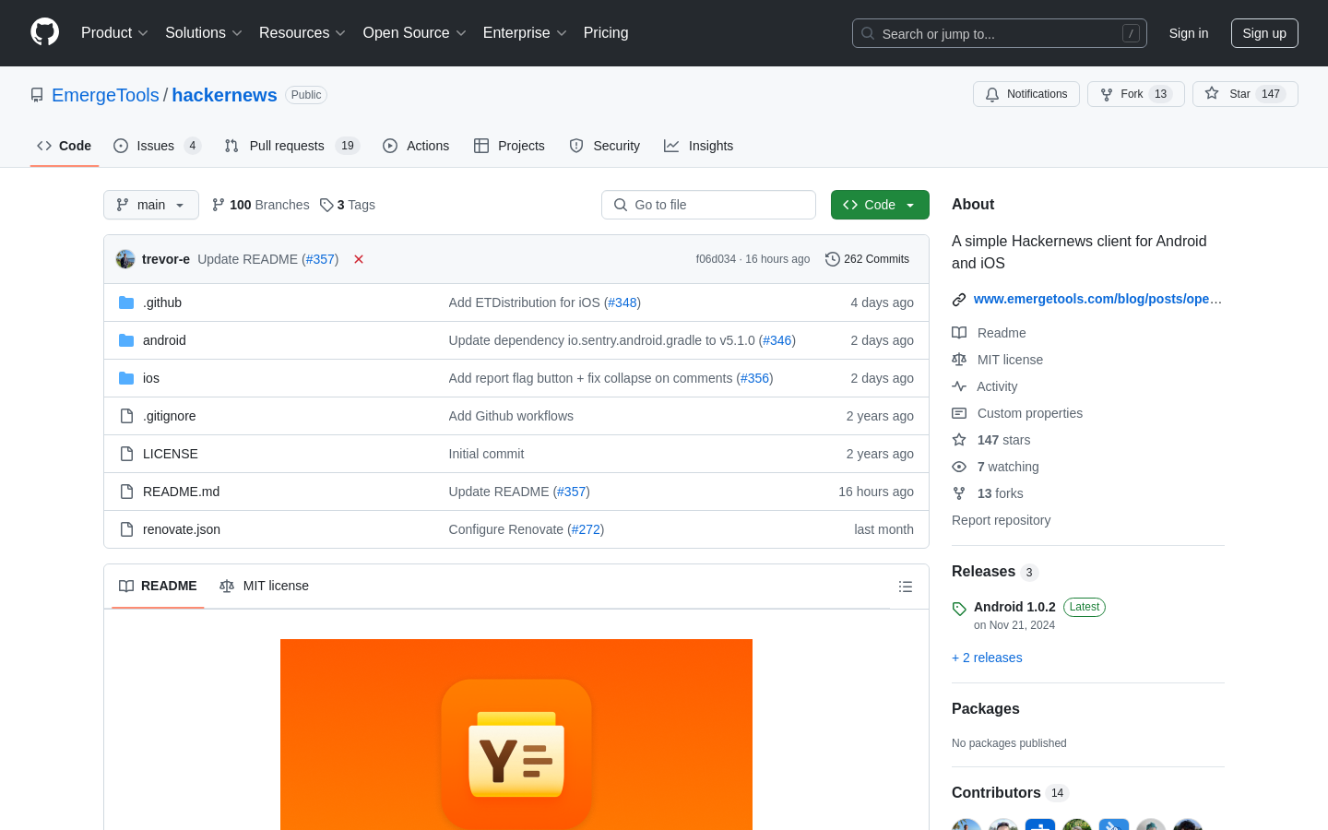Viewport: 1328px width, 830px height.
Task: Open the EmergeTools organization link
Action: [x=105, y=95]
